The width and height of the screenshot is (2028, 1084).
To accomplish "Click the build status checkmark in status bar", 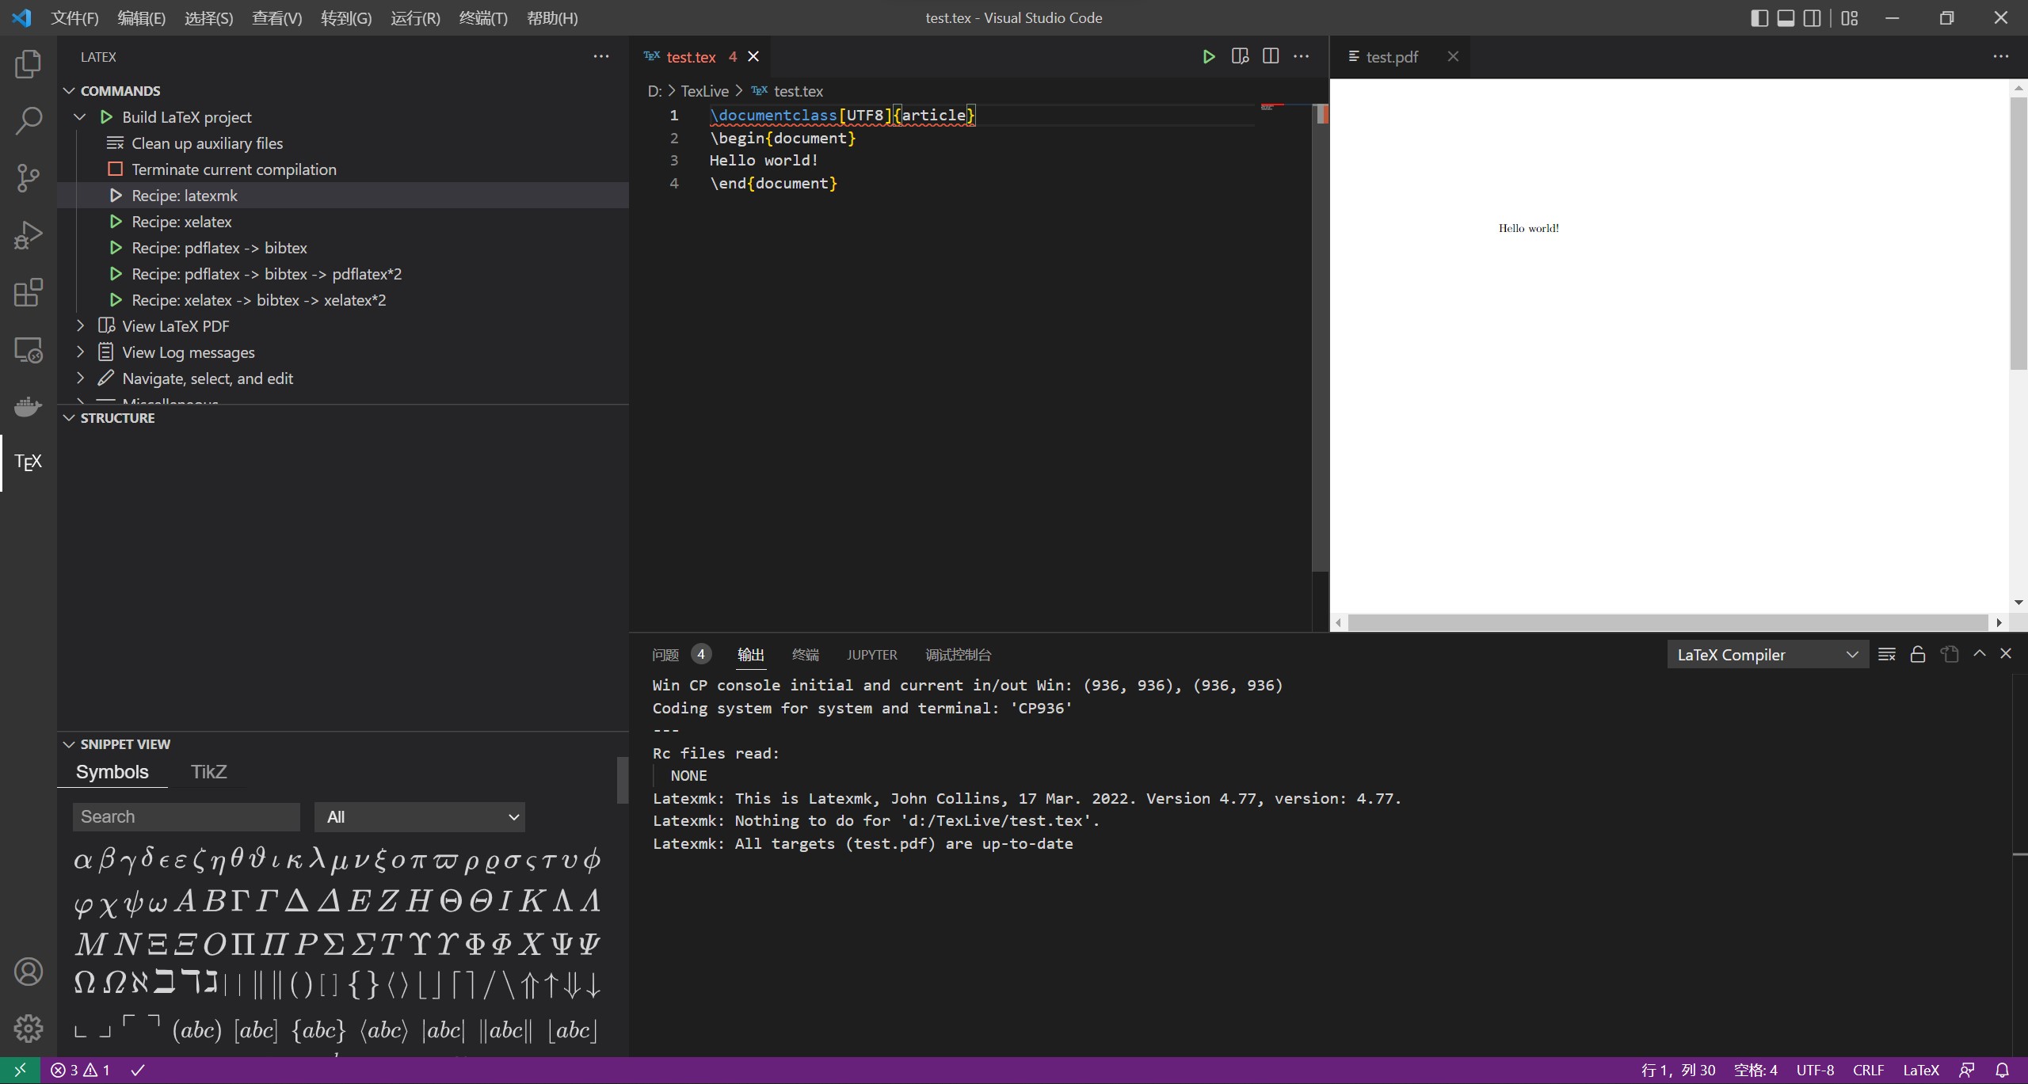I will tap(138, 1071).
